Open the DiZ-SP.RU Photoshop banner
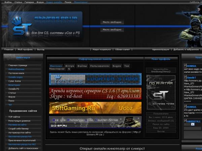This screenshot has width=202, height=151. coord(95,122)
